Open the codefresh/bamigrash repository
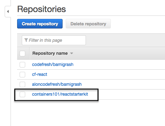 tap(53, 65)
